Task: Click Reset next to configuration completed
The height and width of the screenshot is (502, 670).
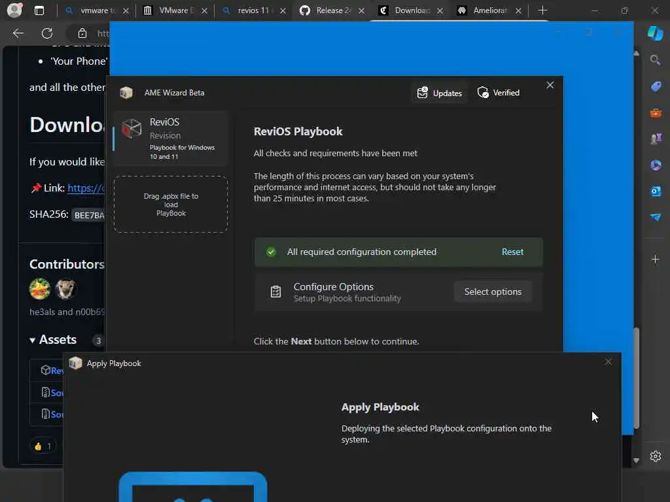Action: pyautogui.click(x=512, y=252)
